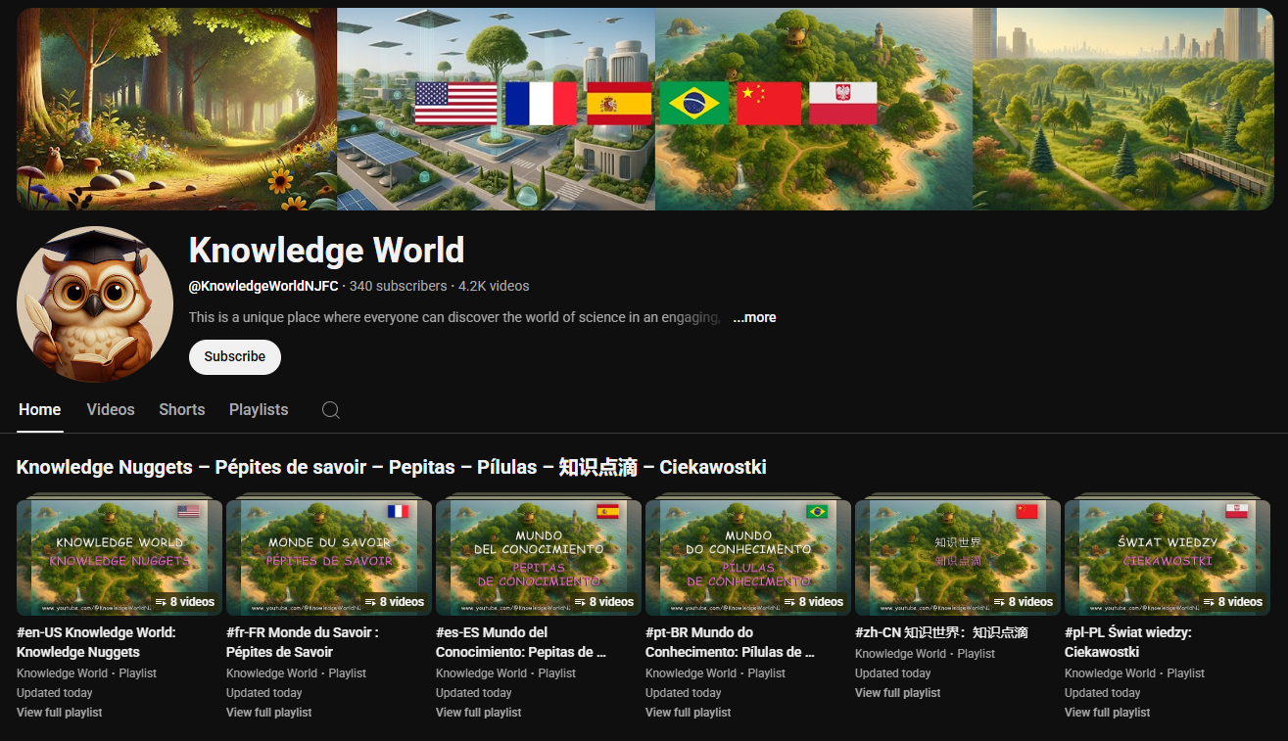Click the 8 videos badge on pl-PL playlist
The image size is (1288, 741).
click(1233, 602)
